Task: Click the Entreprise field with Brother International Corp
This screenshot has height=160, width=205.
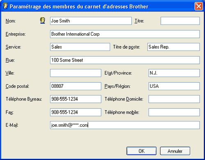Action: click(125, 34)
